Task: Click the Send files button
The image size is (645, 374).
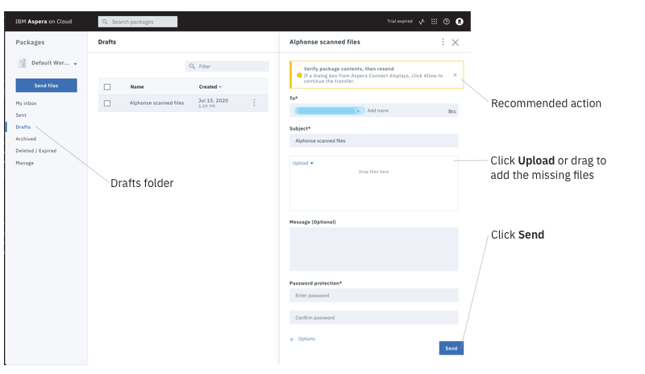Action: point(47,85)
